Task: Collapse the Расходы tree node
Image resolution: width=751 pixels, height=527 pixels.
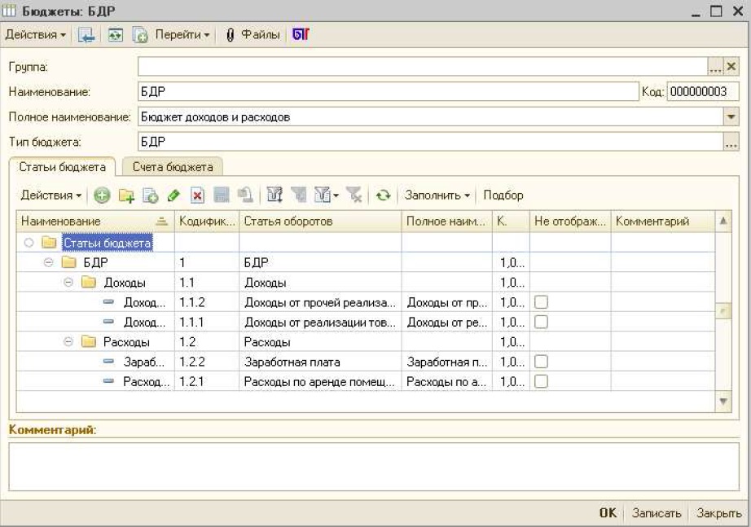Action: coord(68,341)
